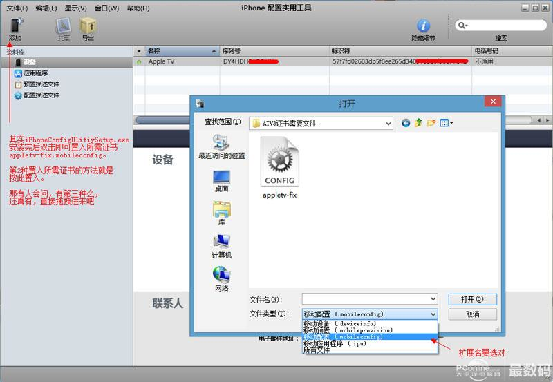Click the horizontal scrollbar left arrow

[x=538, y=120]
